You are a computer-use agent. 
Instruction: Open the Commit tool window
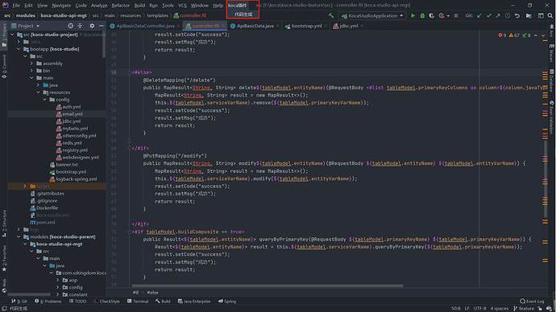click(4, 67)
